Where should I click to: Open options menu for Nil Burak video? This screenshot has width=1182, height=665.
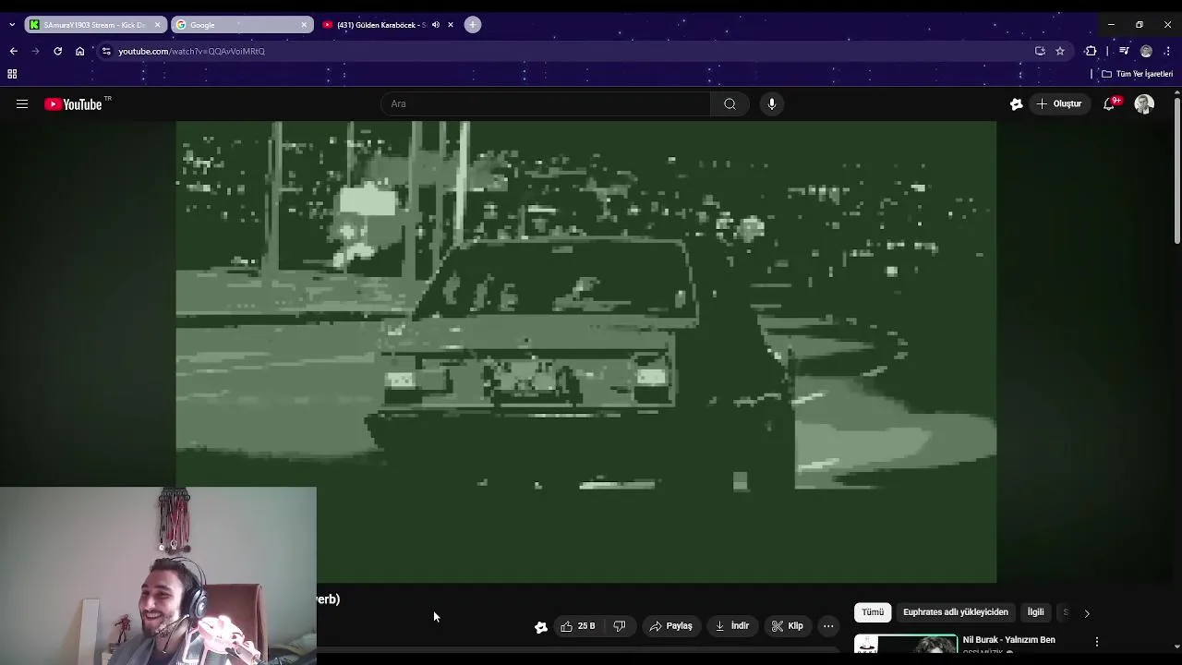(1096, 641)
